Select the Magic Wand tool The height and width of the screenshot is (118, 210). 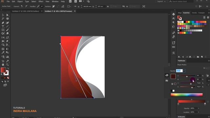tap(3, 19)
